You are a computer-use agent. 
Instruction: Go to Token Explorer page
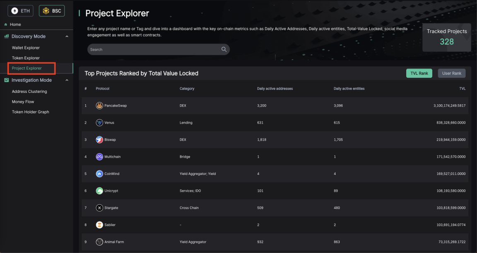(26, 58)
